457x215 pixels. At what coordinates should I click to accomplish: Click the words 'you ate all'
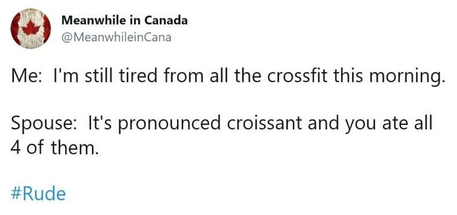click(389, 124)
